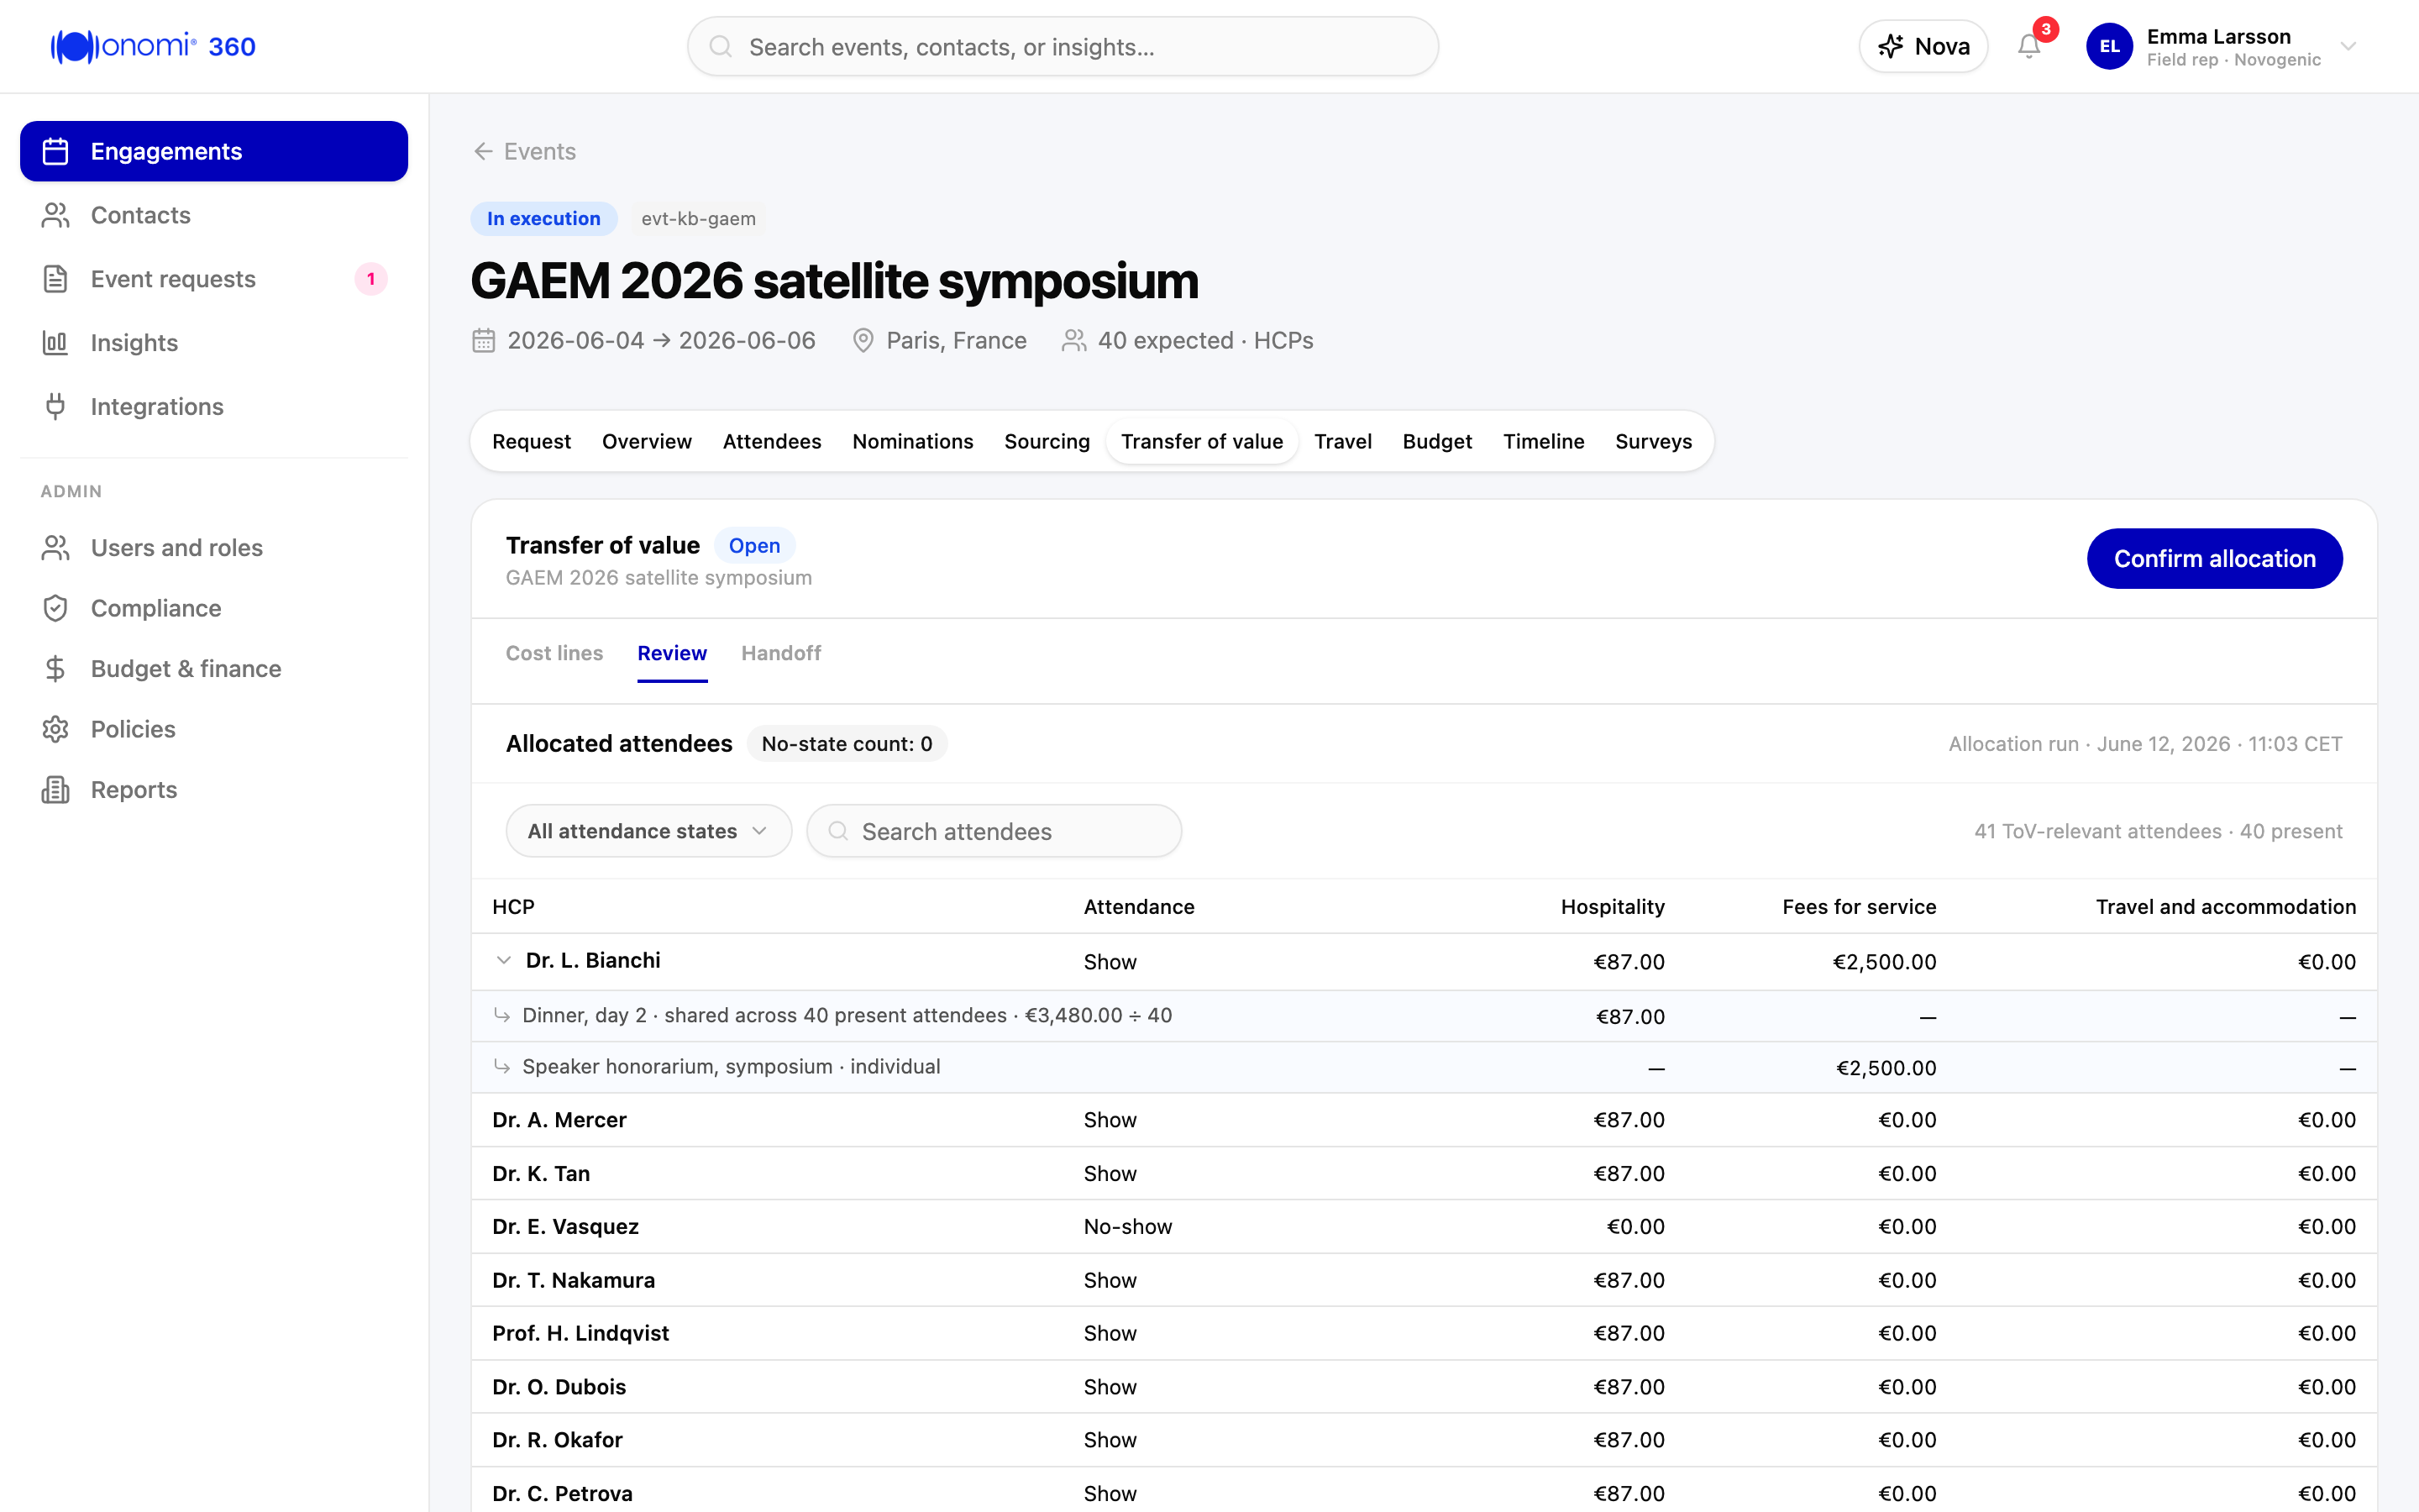Switch to the Request tab
The width and height of the screenshot is (2419, 1512).
[532, 441]
